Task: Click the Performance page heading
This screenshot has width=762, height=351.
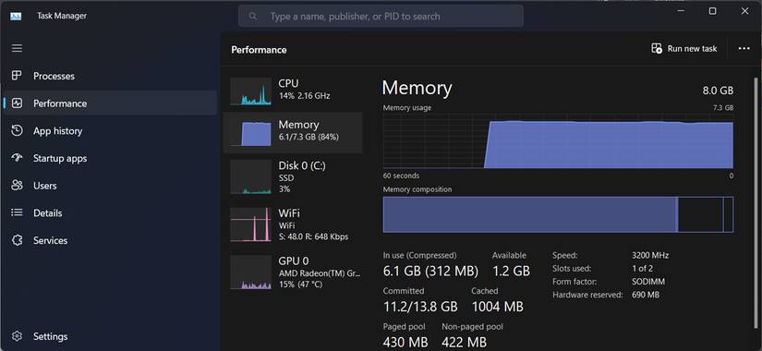Action: click(x=259, y=50)
